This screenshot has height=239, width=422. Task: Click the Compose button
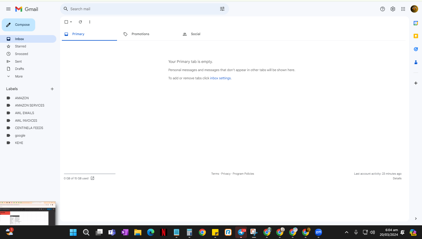tap(18, 25)
